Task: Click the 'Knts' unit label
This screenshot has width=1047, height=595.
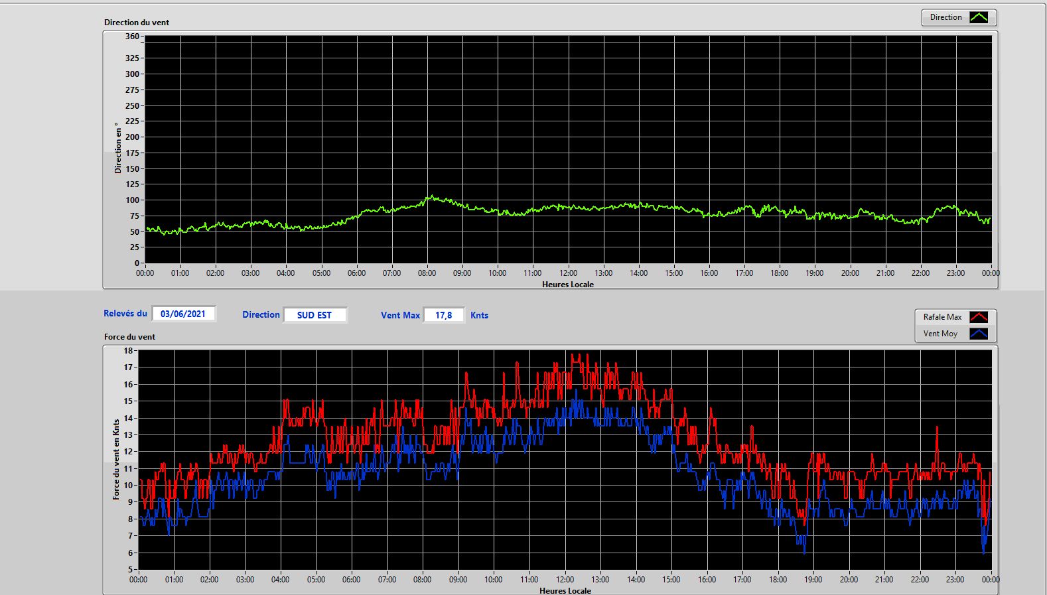Action: [479, 315]
